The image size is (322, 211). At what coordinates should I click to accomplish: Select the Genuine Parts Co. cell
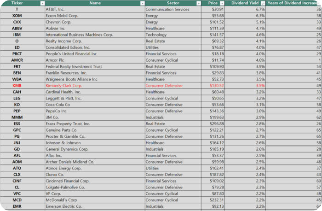95,130
